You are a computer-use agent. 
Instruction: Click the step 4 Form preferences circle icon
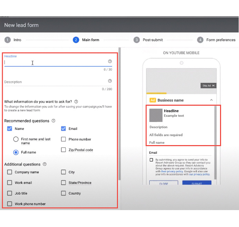[x=200, y=40]
